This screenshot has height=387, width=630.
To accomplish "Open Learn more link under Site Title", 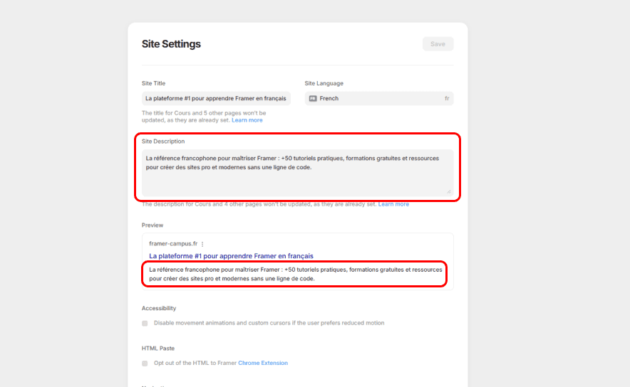I will coord(247,120).
